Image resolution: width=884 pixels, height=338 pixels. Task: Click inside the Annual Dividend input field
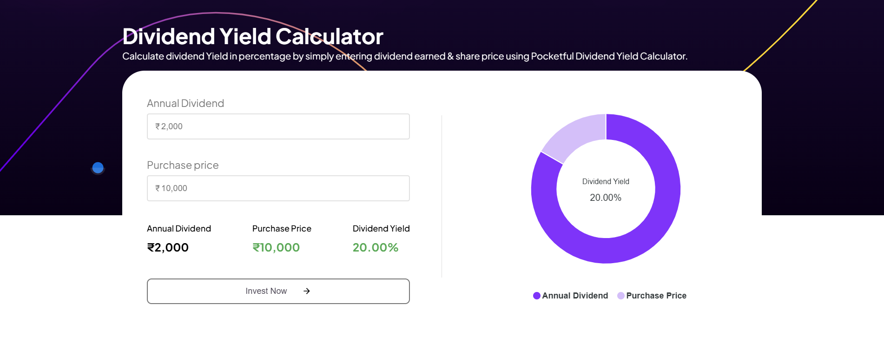278,126
